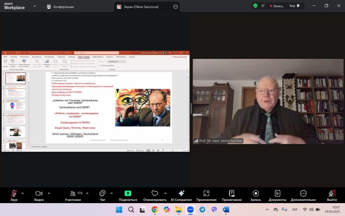Open the Чат chat panel
345x216 pixels.
click(102, 193)
